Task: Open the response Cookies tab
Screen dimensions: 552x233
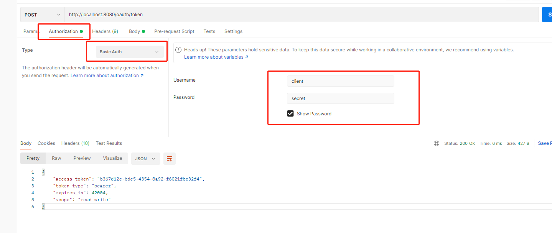Action: click(46, 143)
